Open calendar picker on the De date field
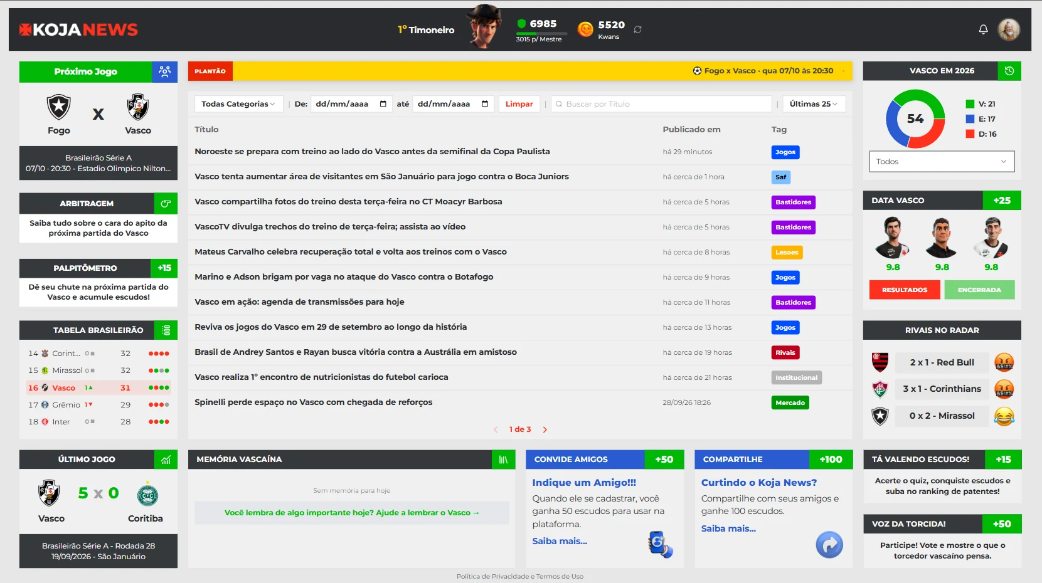 pyautogui.click(x=383, y=104)
